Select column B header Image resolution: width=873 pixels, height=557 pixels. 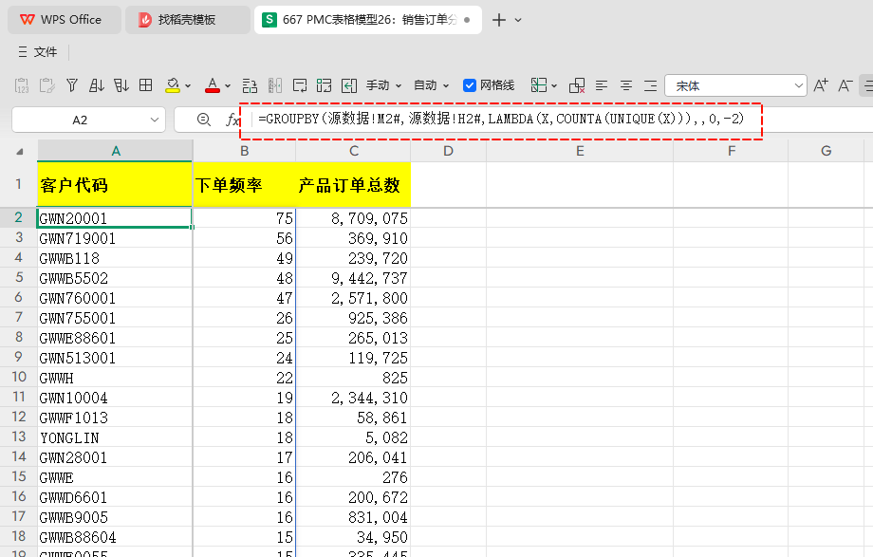(x=245, y=151)
